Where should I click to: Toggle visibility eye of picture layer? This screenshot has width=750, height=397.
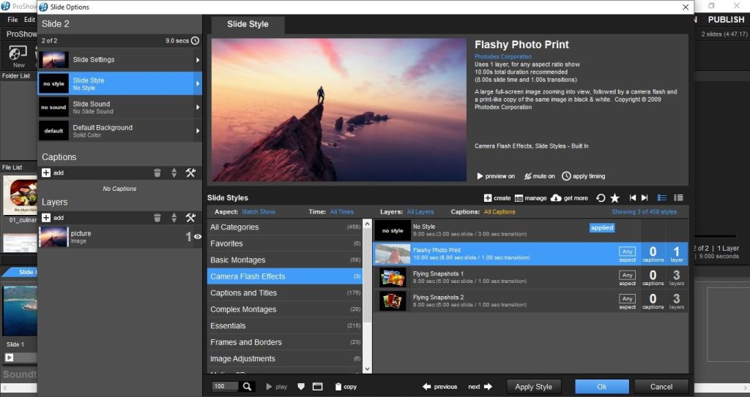197,237
